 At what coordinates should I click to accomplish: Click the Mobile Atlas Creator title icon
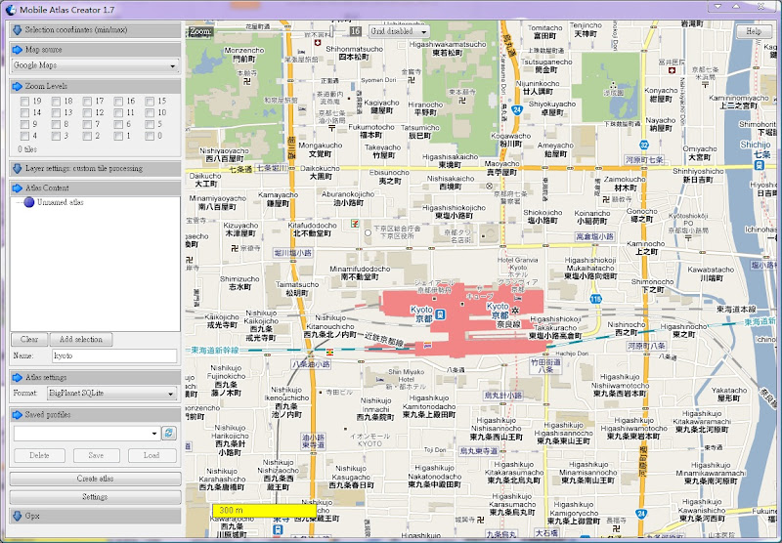coord(11,9)
